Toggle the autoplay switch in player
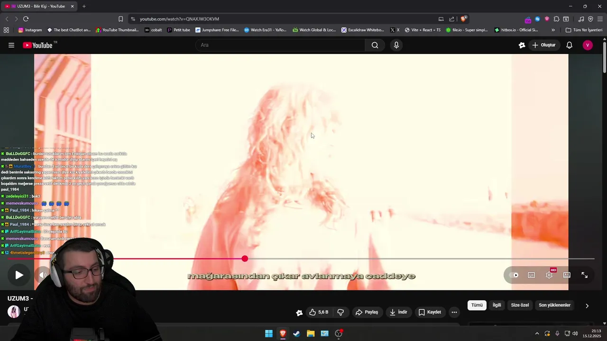Viewport: 607px width, 341px height. 514,275
